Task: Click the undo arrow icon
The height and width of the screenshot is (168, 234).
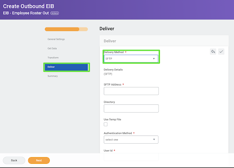Action: pyautogui.click(x=213, y=52)
